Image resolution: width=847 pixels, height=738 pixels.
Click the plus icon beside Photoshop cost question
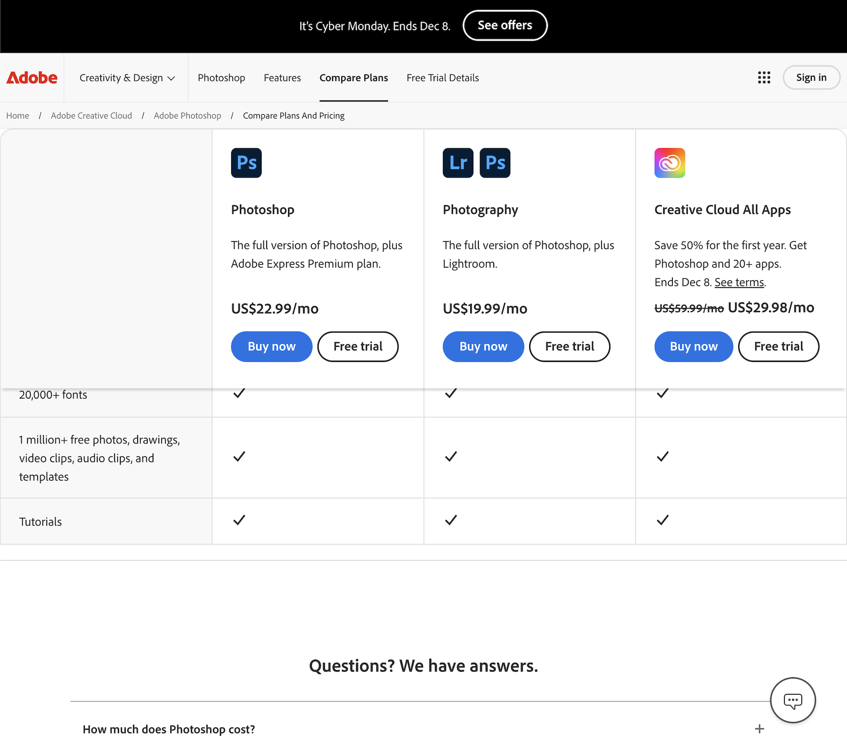tap(759, 729)
